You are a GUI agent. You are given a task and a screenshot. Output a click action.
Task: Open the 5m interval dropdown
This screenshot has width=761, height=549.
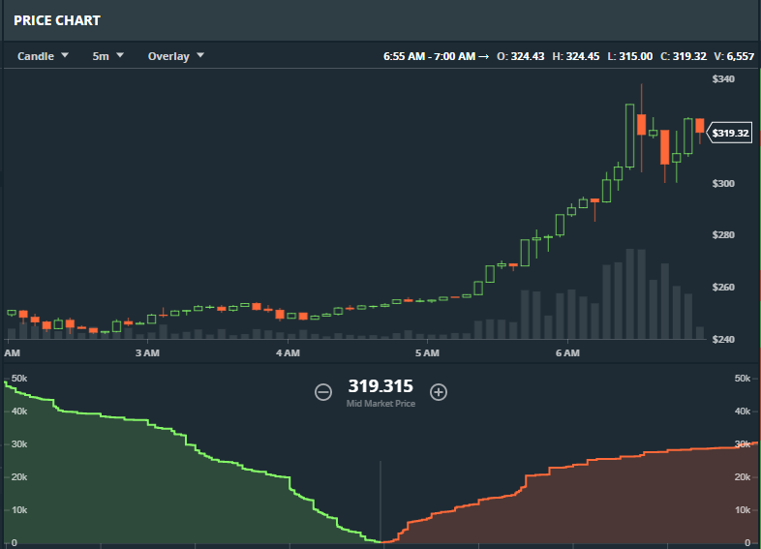107,56
